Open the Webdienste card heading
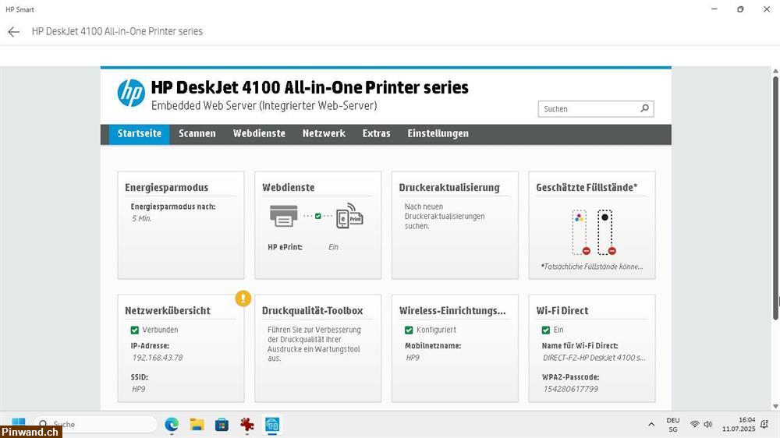 tap(288, 188)
